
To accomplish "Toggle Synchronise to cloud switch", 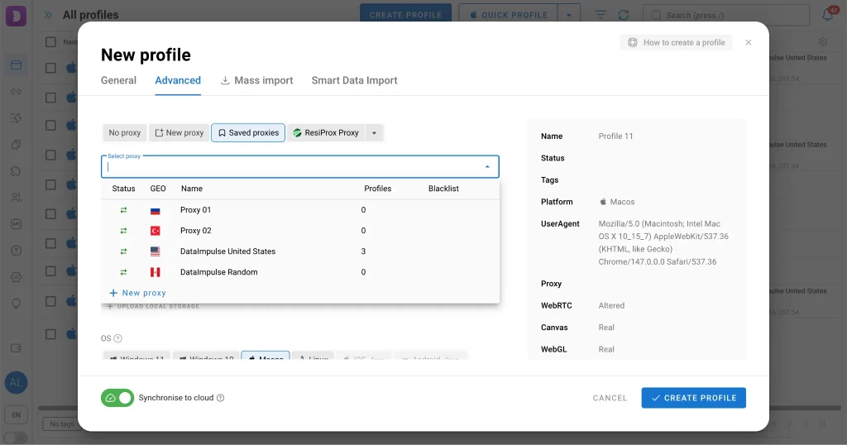I will (117, 398).
